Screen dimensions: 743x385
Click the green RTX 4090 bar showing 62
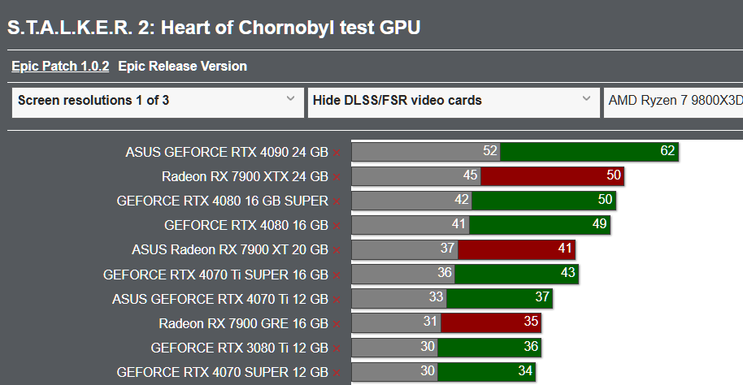(x=589, y=152)
